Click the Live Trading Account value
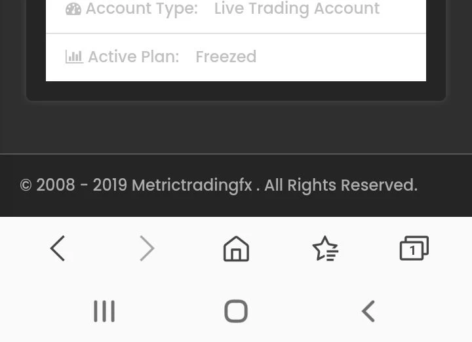The image size is (472, 342). point(296,9)
